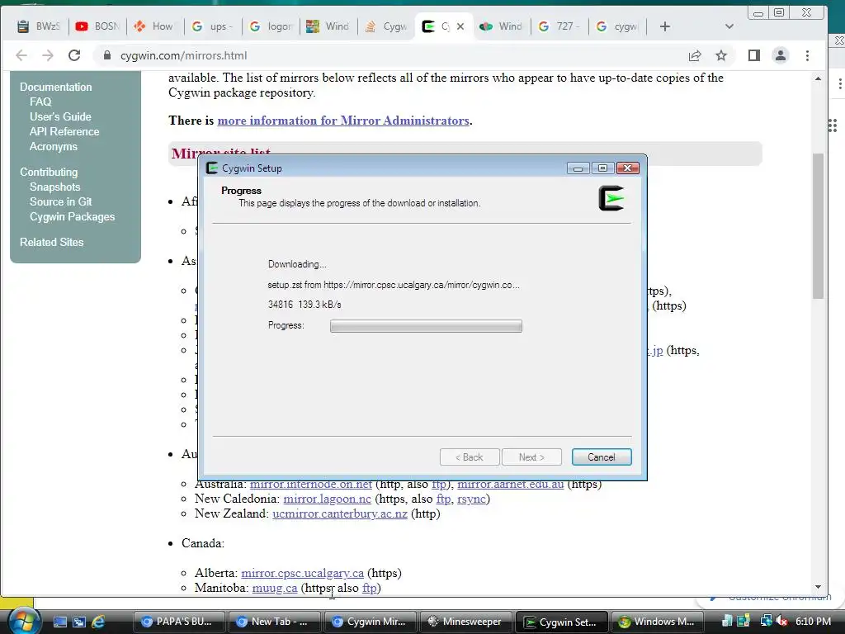This screenshot has height=634, width=845.
Task: Click the muted volume tray icon
Action: pos(782,622)
